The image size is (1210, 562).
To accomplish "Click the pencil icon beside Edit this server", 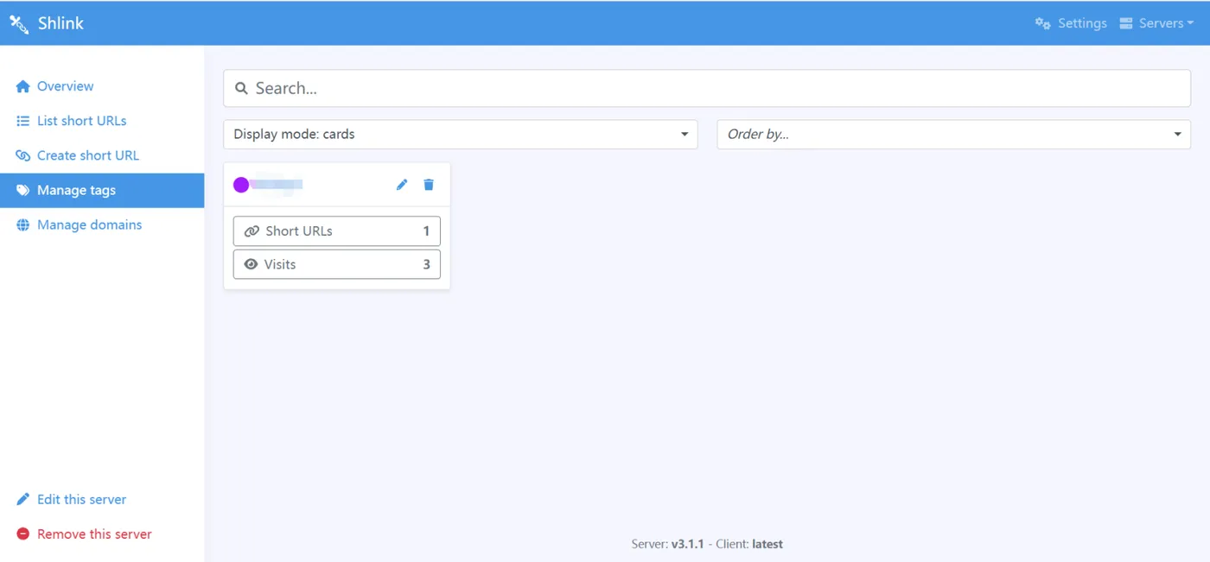I will pyautogui.click(x=23, y=499).
